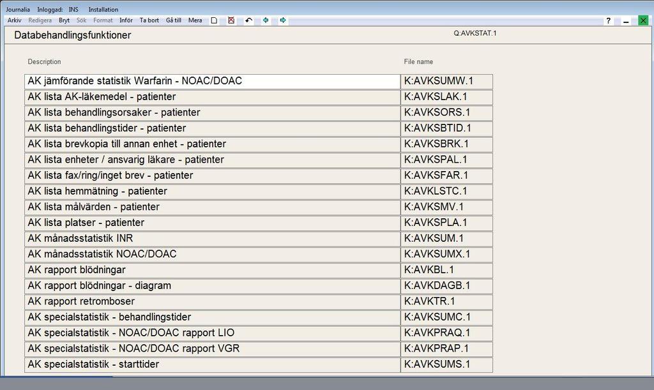
Task: Open the Inför menu
Action: (126, 20)
